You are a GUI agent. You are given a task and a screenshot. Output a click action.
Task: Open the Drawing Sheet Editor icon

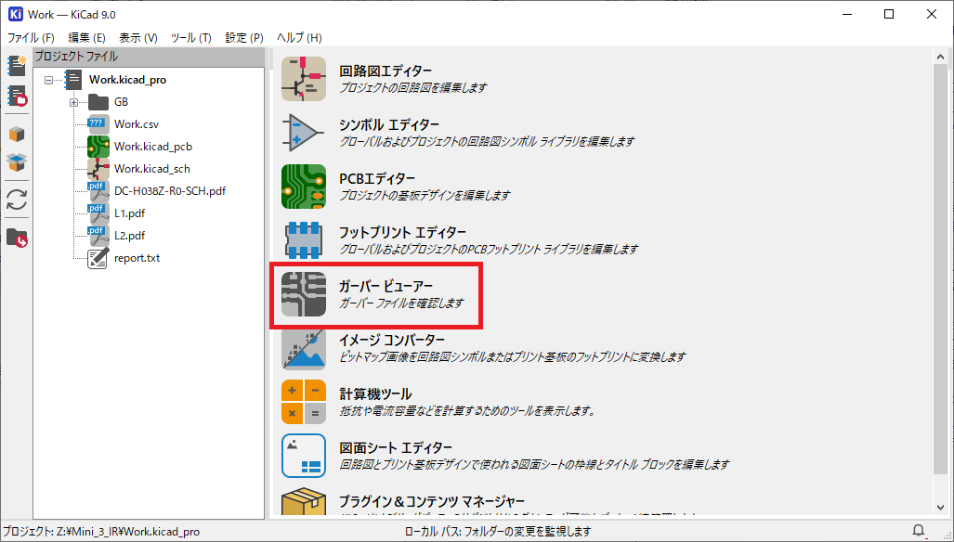[x=304, y=456]
